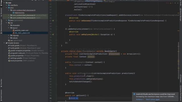The width and height of the screenshot is (182, 102).
Task: Click the setCountries("ID") call
Action: click(83, 7)
